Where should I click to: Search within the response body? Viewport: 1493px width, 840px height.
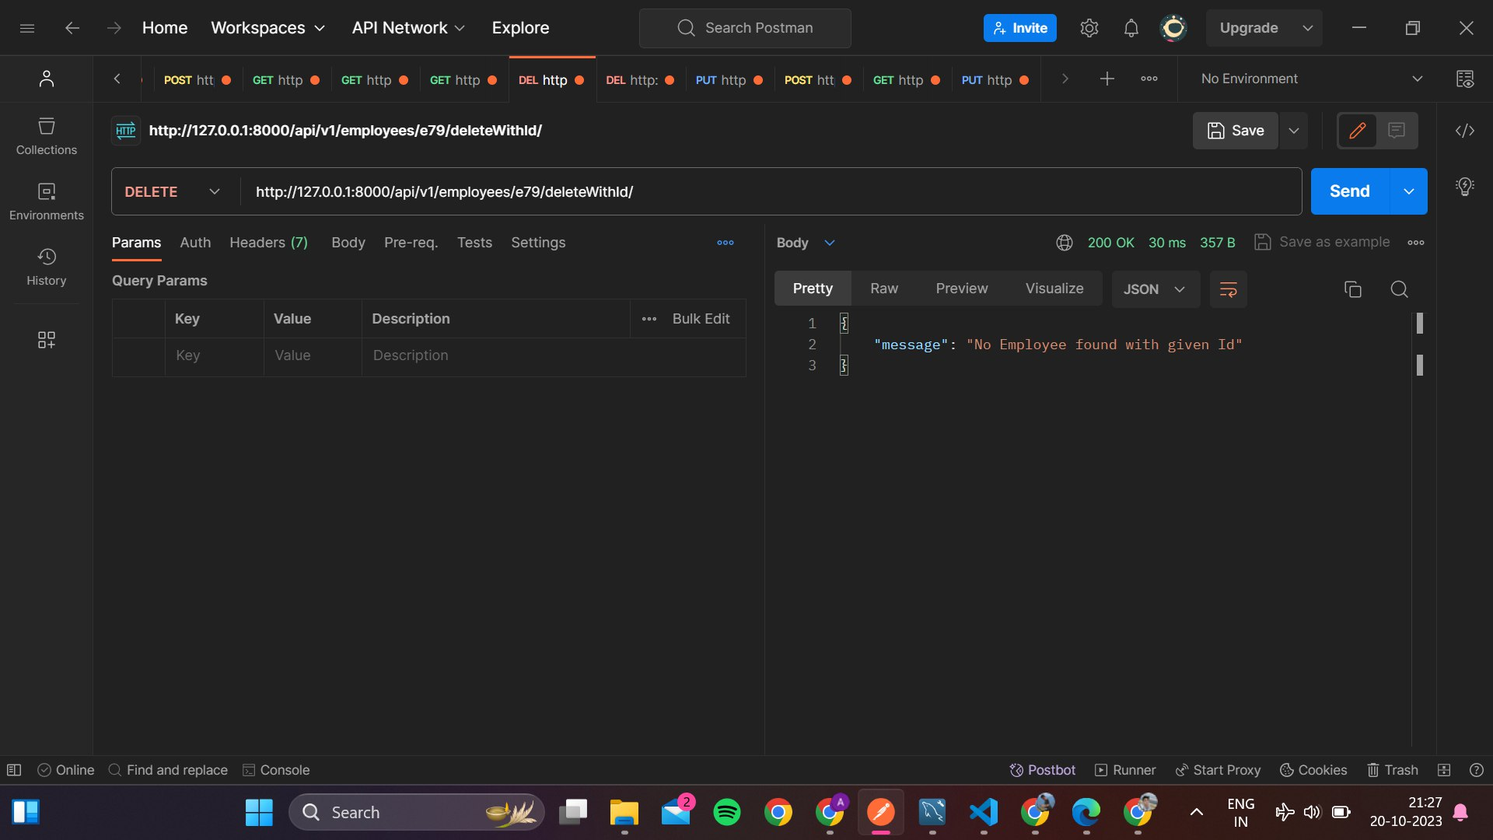tap(1399, 289)
